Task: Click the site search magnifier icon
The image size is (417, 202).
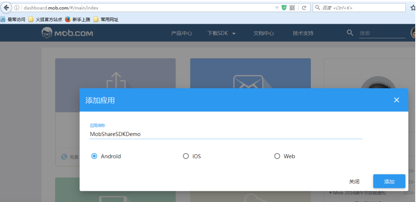Action: pyautogui.click(x=350, y=33)
